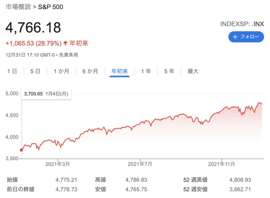Open the 免責条項 disclaimer link
The image size is (270, 198).
point(69,55)
